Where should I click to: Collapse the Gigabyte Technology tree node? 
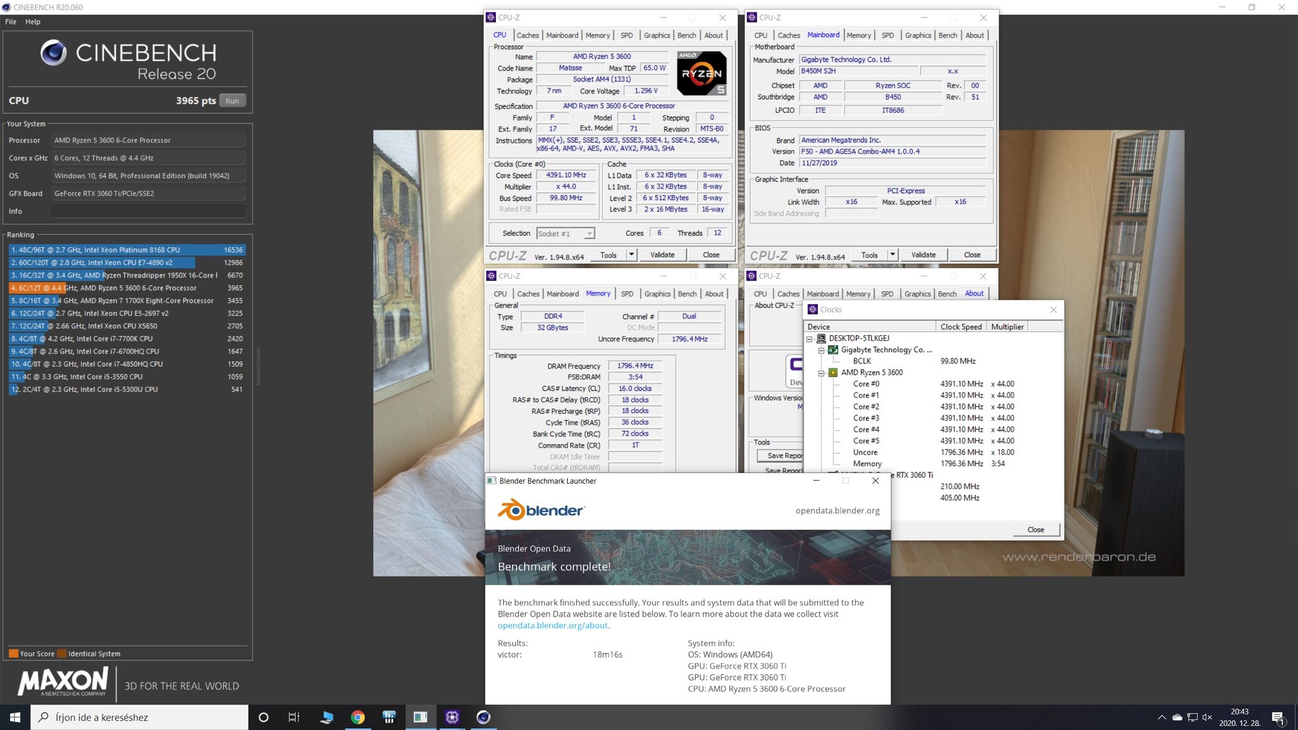(x=821, y=350)
